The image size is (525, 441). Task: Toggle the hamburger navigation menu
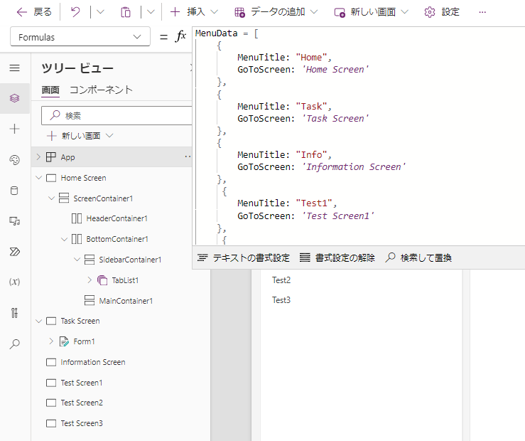coord(14,68)
